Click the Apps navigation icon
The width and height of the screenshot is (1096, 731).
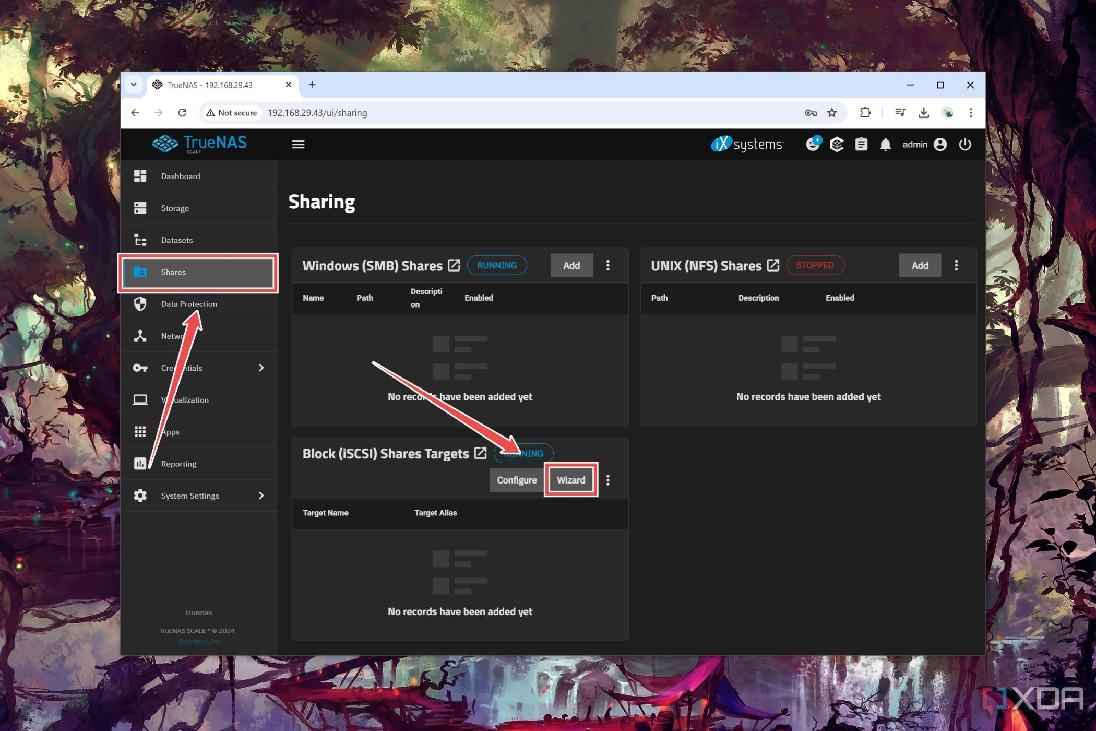pos(142,432)
